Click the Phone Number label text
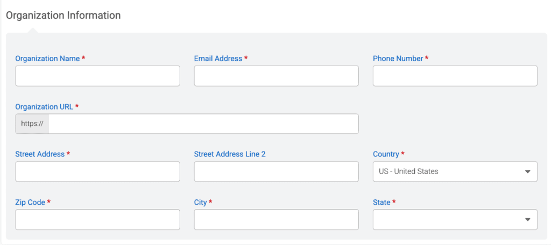The height and width of the screenshot is (245, 551). point(398,59)
